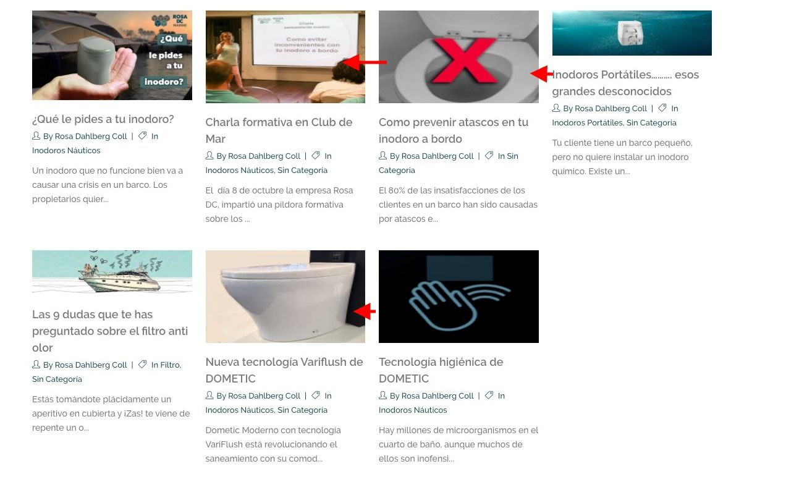Click the author person icon under Inodoros Portátiles
Viewport: 807px width, 482px height.
(556, 108)
